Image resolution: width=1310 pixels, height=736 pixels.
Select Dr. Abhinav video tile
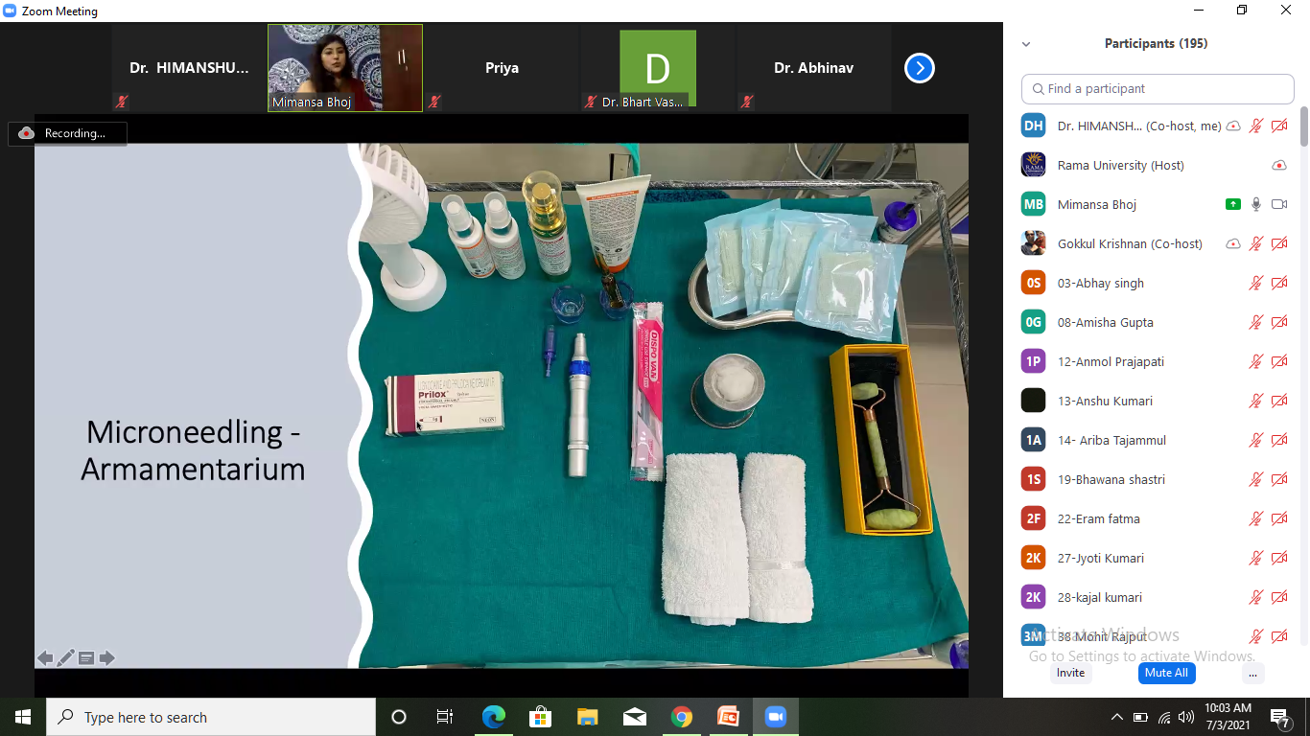(x=813, y=68)
